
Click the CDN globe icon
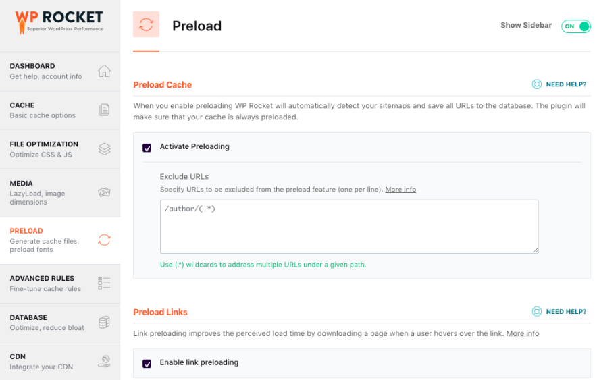point(104,361)
